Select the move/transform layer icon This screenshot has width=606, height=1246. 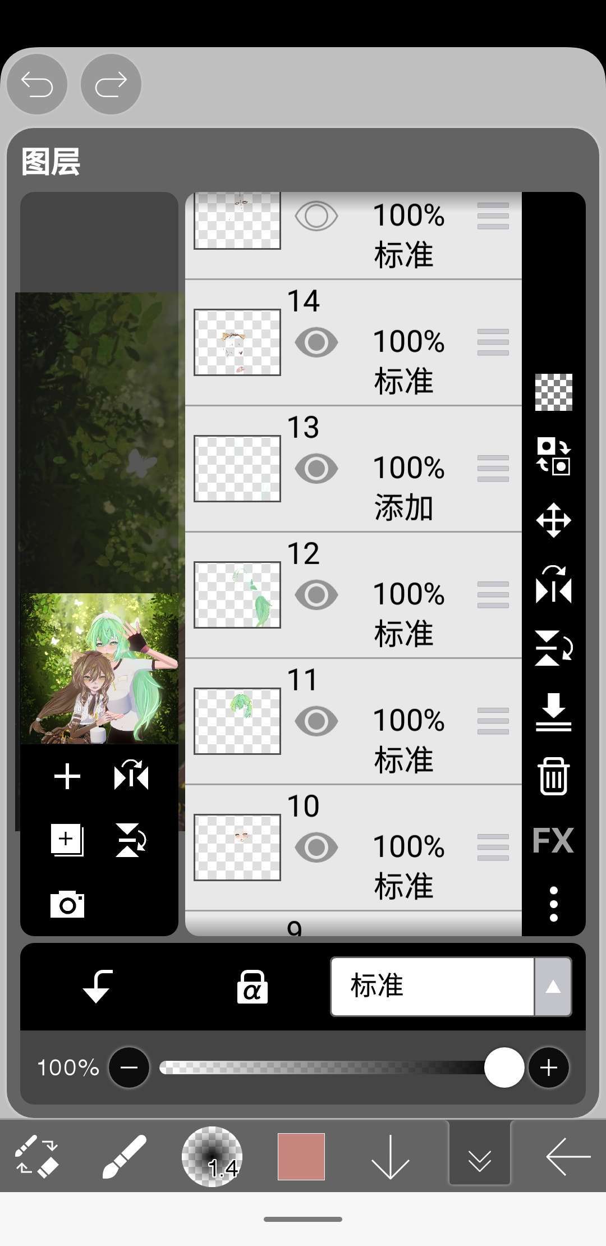(x=553, y=520)
